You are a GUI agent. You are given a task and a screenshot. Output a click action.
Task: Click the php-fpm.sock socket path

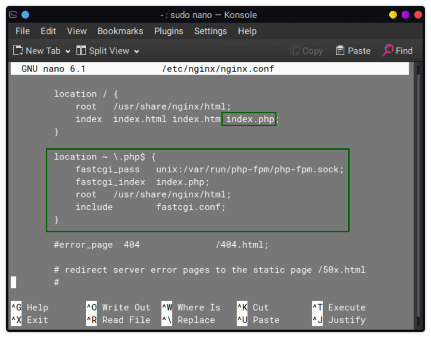pyautogui.click(x=250, y=169)
